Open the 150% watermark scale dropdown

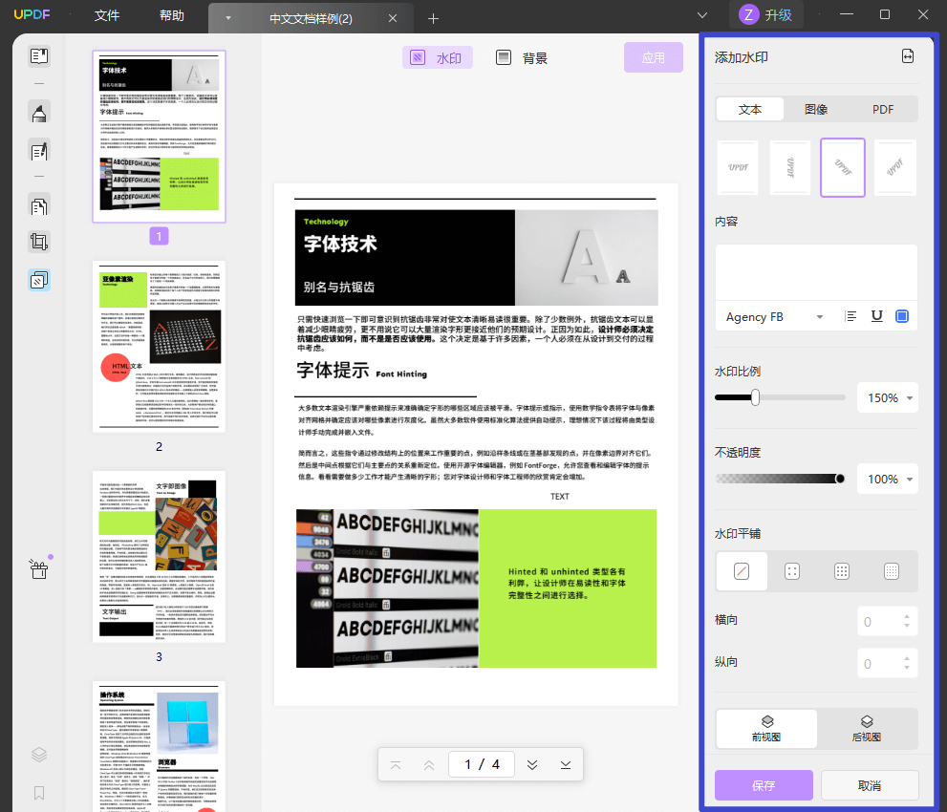(x=888, y=398)
